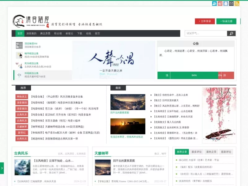Open 东宫主题曲《初见》纯音13版本 article
The width and height of the screenshot is (248, 186).
coord(56,121)
